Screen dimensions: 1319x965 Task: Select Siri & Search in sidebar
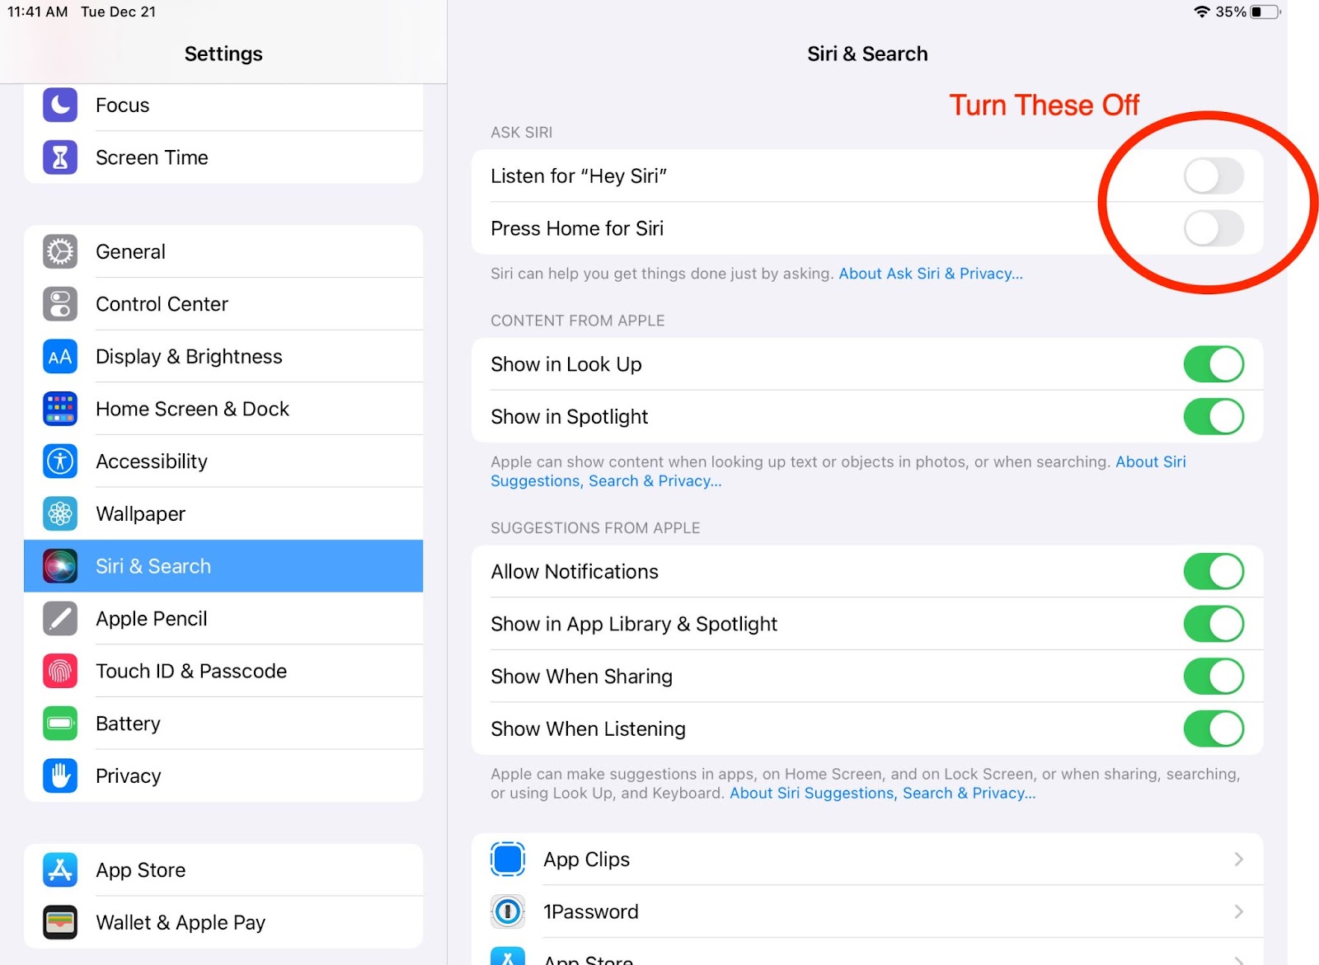click(223, 566)
